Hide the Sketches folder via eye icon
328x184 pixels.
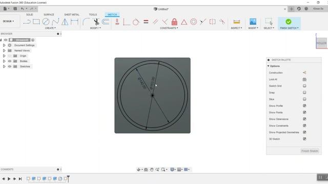point(10,66)
